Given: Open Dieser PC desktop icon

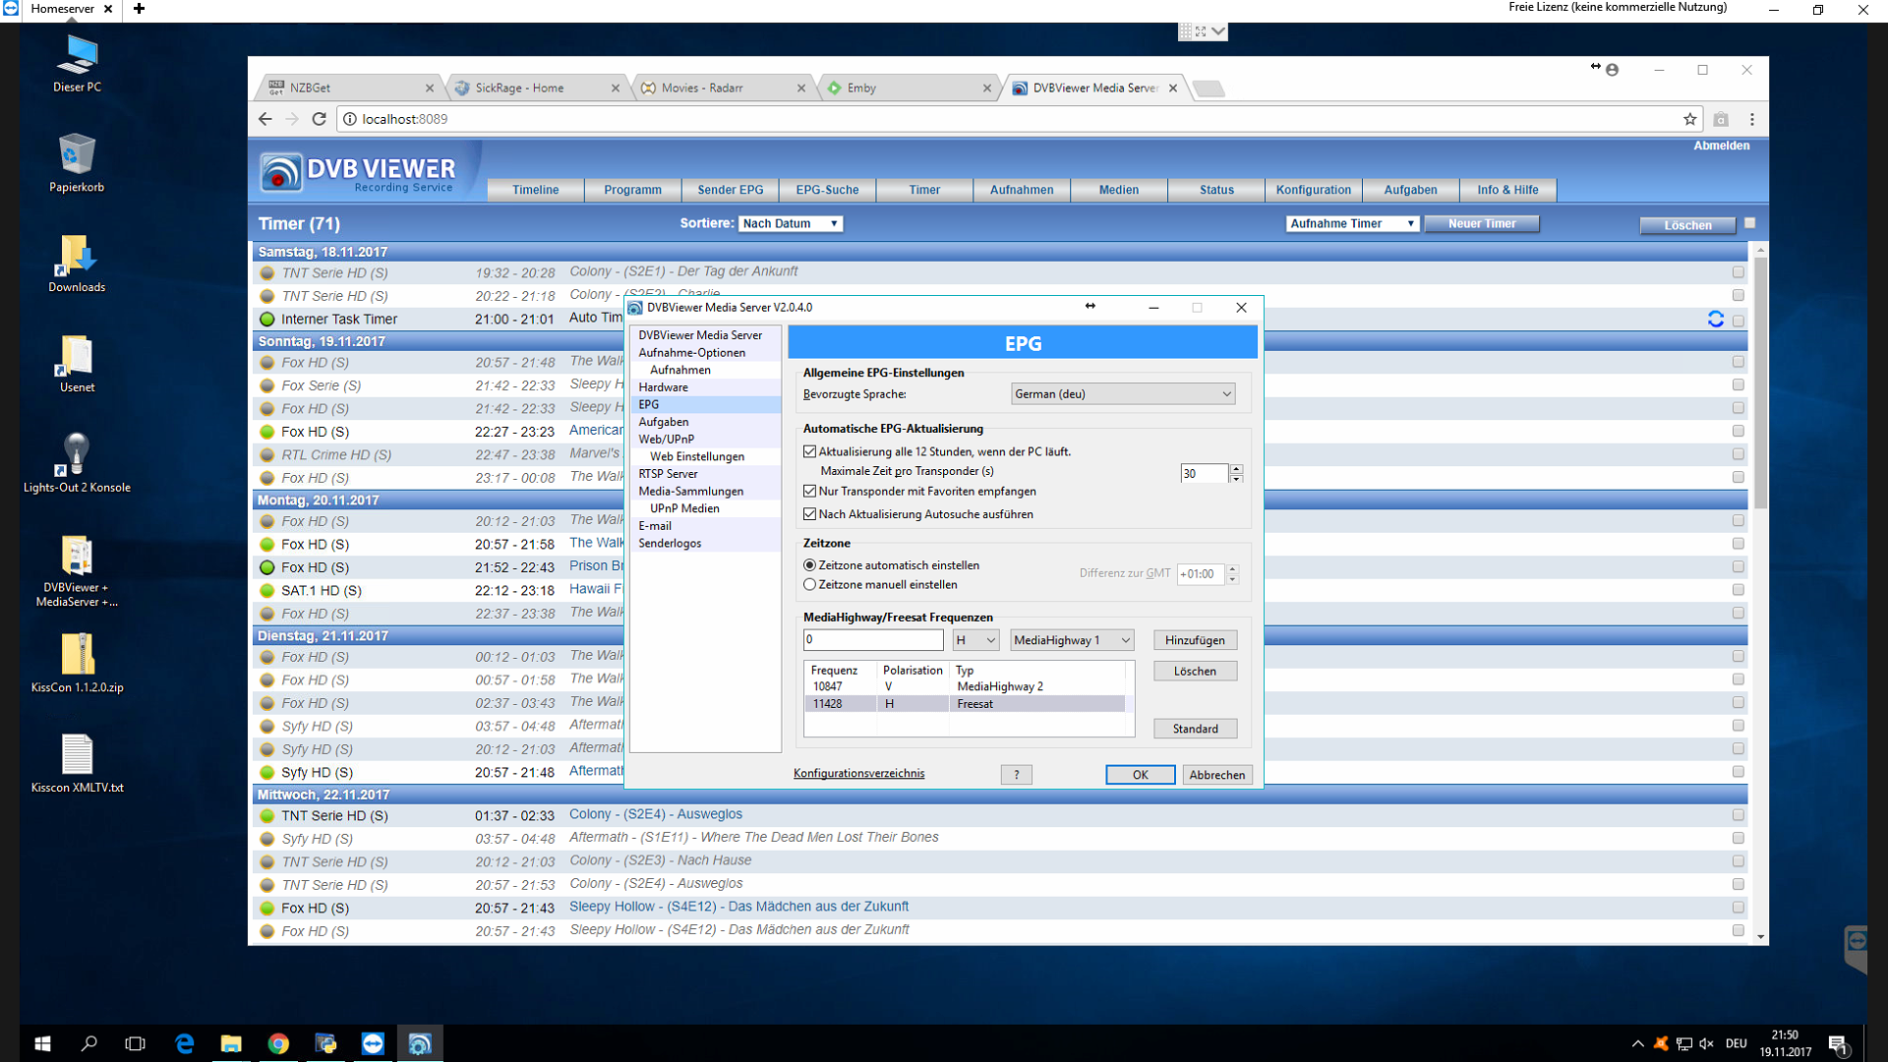Looking at the screenshot, I should point(77,63).
